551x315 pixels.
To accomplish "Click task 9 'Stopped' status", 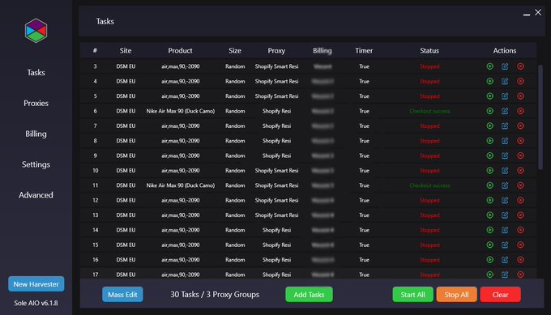I will tap(429, 155).
